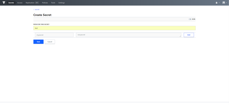
Task: Open the user profile icon menu
Action: coord(224,3)
